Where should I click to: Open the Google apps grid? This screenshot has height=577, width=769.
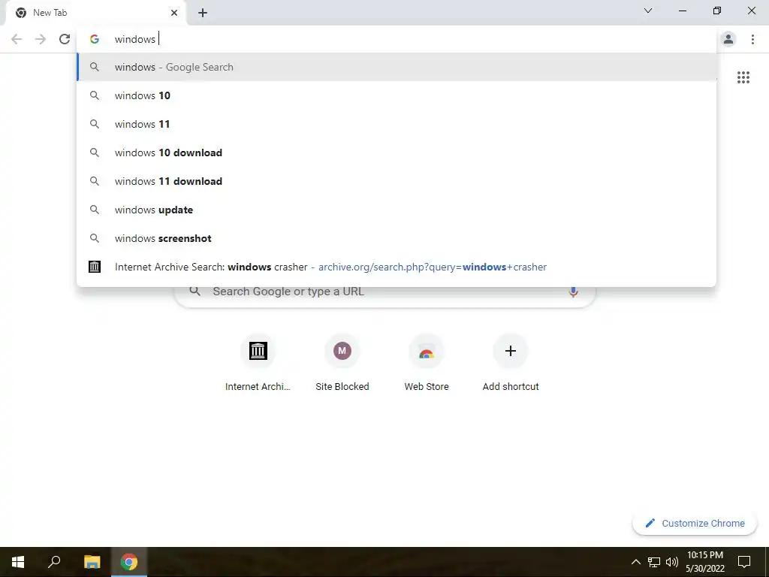[x=743, y=77]
